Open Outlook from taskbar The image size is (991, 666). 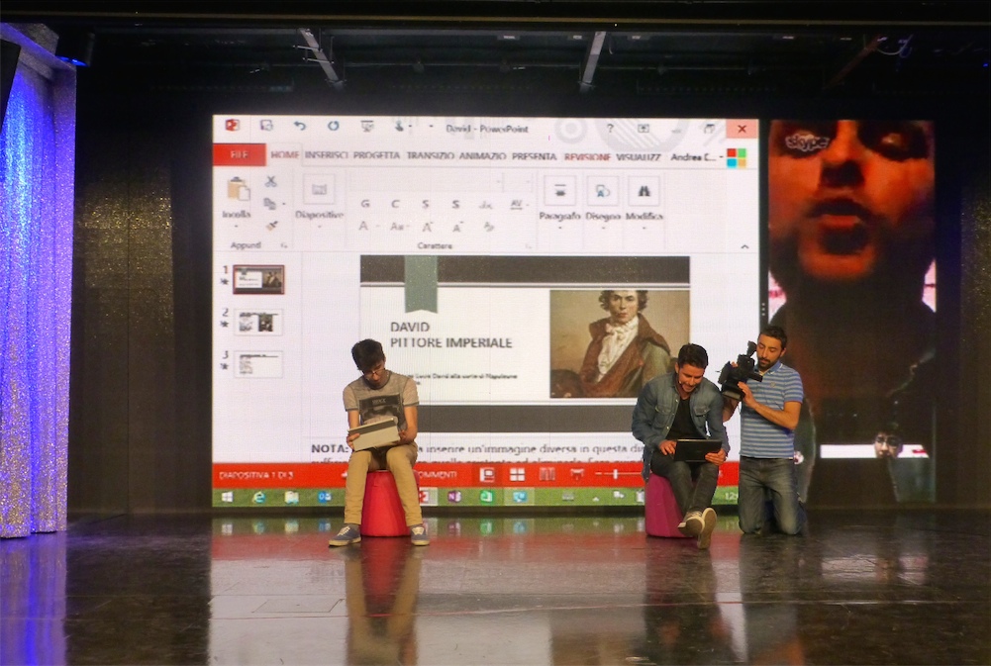324,497
